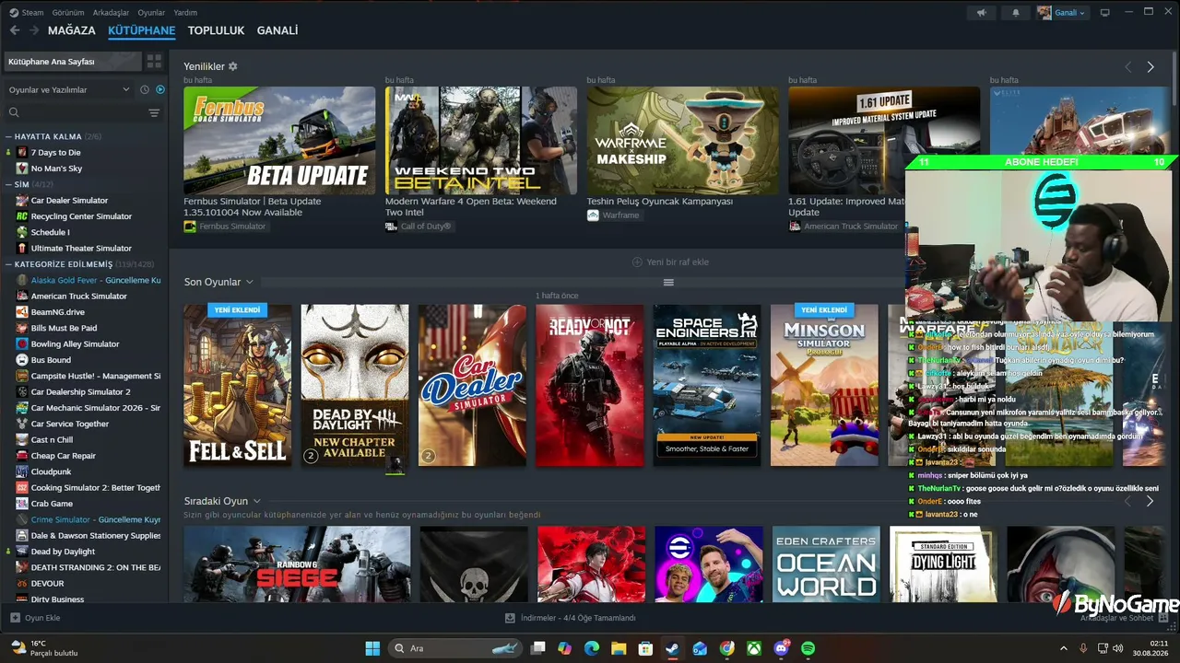1180x663 pixels.
Task: Open the Steam announcements megaphone icon
Action: pos(981,13)
